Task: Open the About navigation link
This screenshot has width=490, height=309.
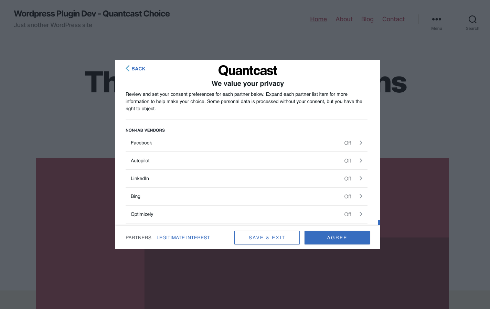Action: coord(344,19)
